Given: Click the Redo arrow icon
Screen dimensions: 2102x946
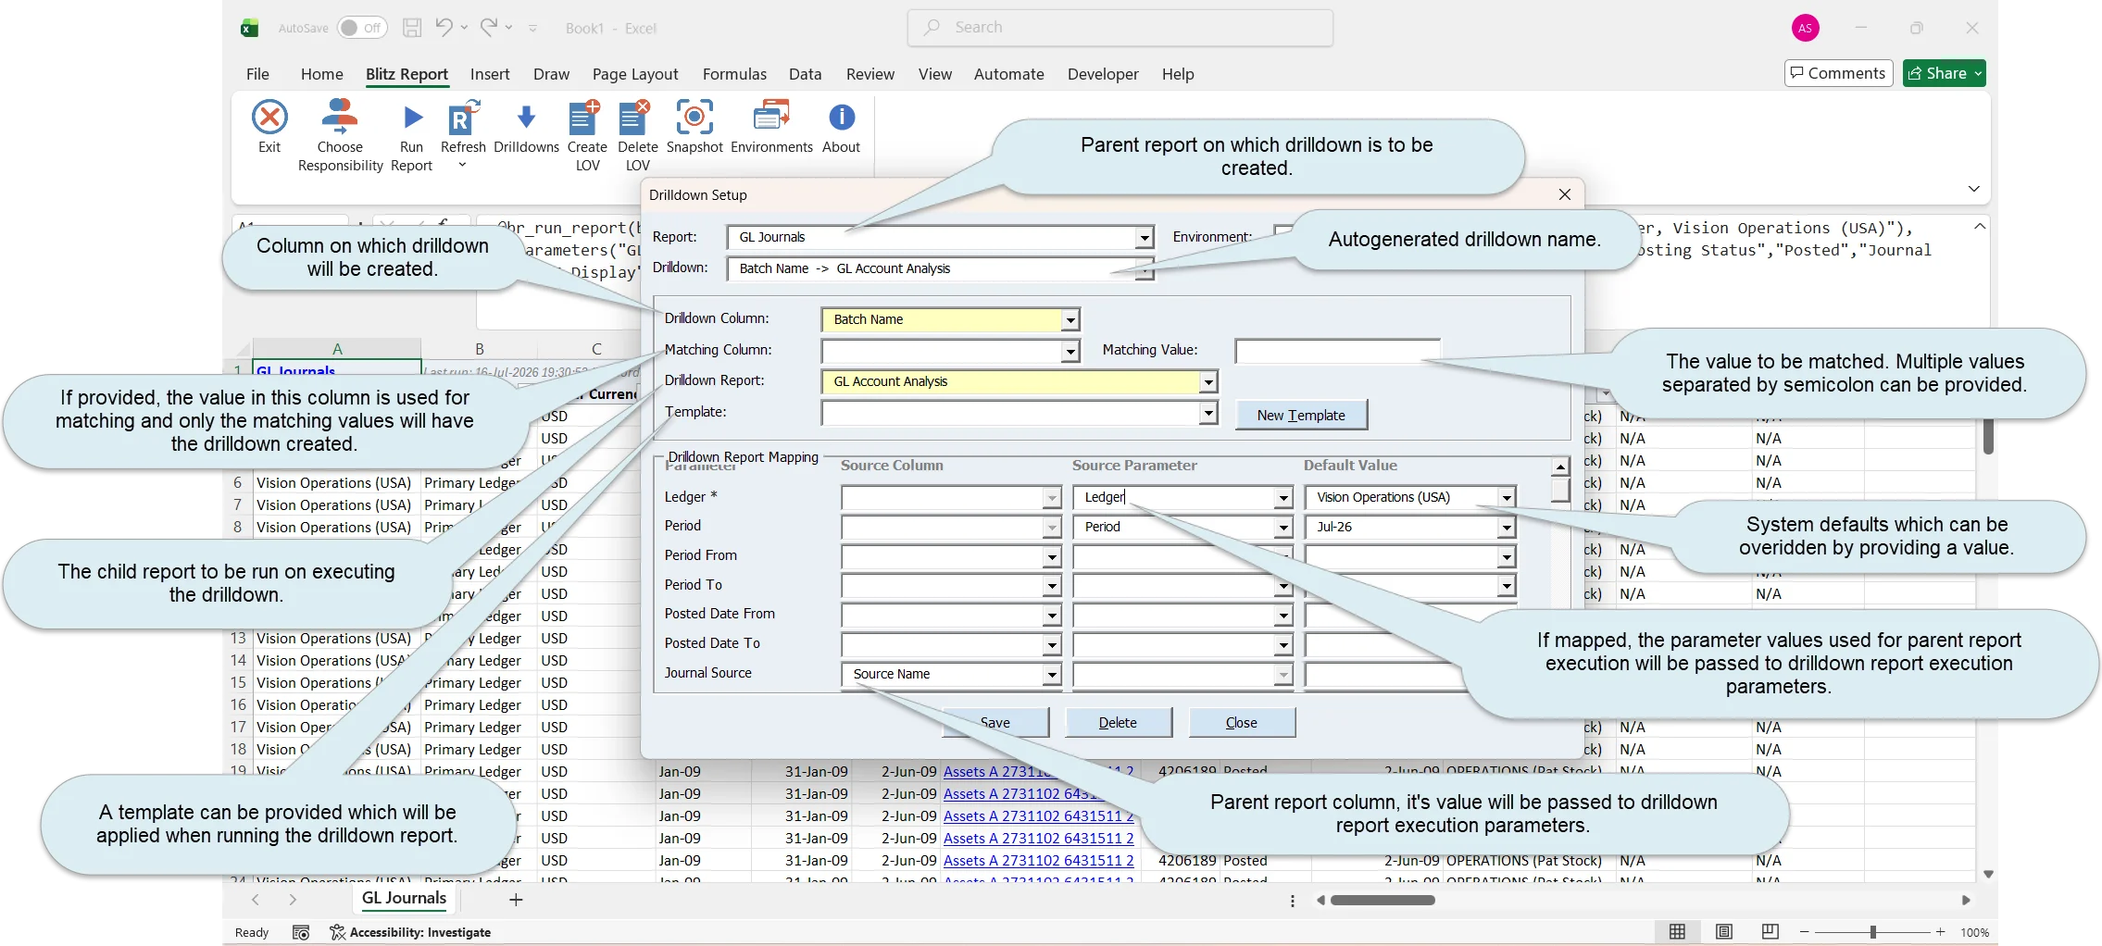Looking at the screenshot, I should pyautogui.click(x=489, y=28).
